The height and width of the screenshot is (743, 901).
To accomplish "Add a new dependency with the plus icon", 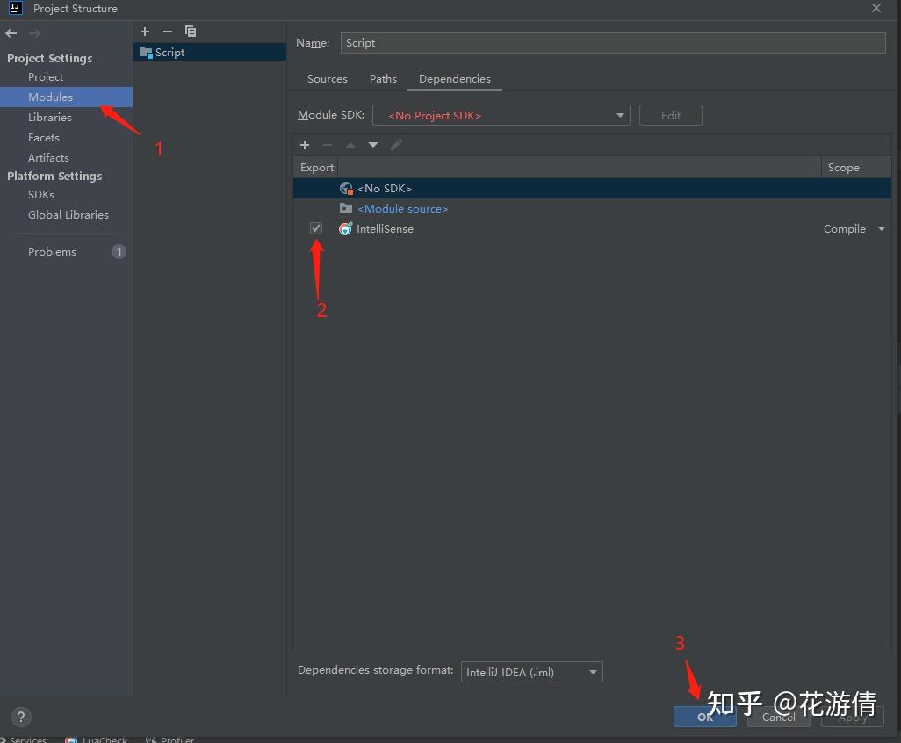I will [x=305, y=144].
